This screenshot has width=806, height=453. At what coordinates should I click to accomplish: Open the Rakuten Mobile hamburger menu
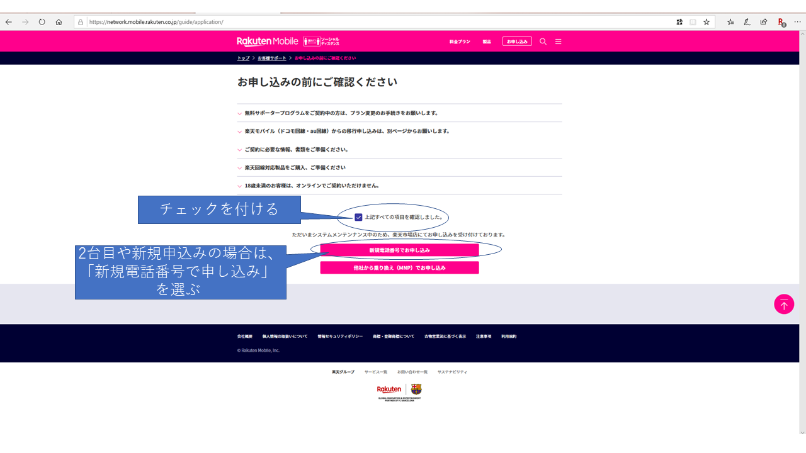pos(558,42)
